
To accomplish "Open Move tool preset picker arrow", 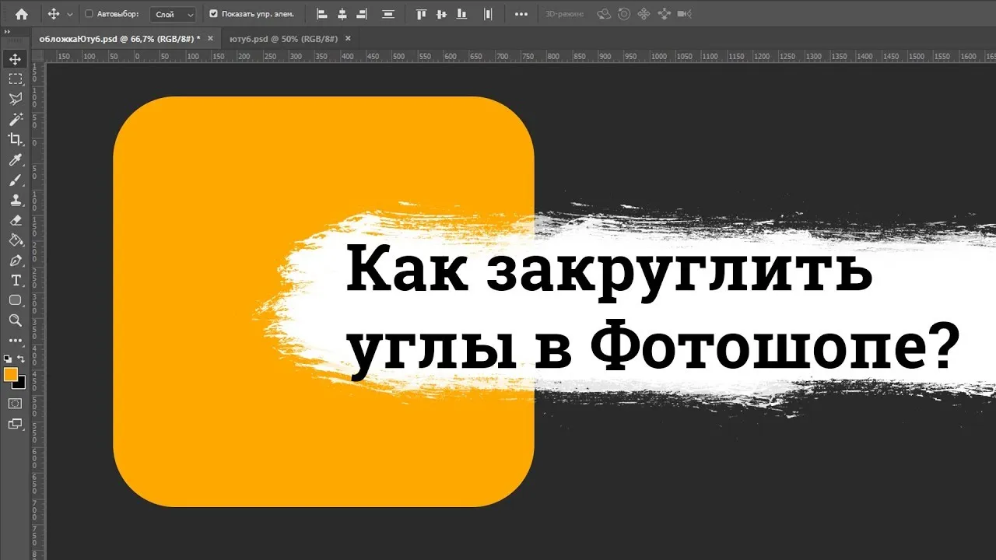I will (x=70, y=14).
